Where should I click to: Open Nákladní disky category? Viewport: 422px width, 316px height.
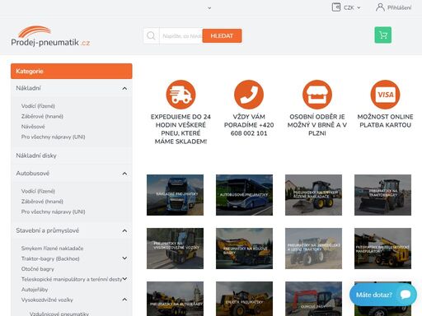pos(36,156)
